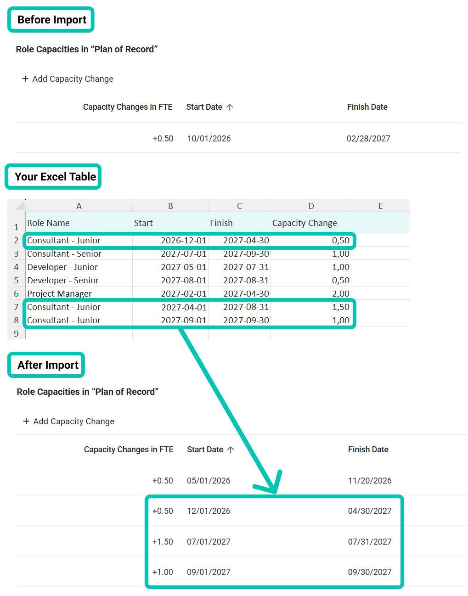Viewport: 468px width, 596px height.
Task: Click the '+1.00' capacity change in After Import
Action: pos(163,572)
